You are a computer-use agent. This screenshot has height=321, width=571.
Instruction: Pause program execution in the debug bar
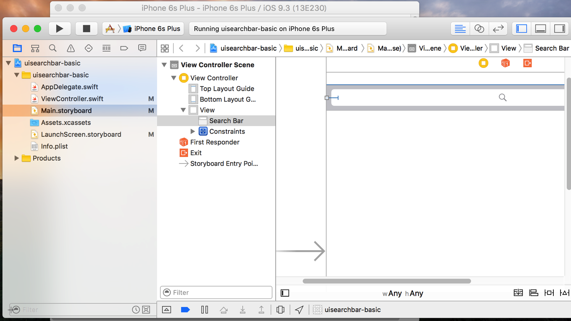point(204,310)
